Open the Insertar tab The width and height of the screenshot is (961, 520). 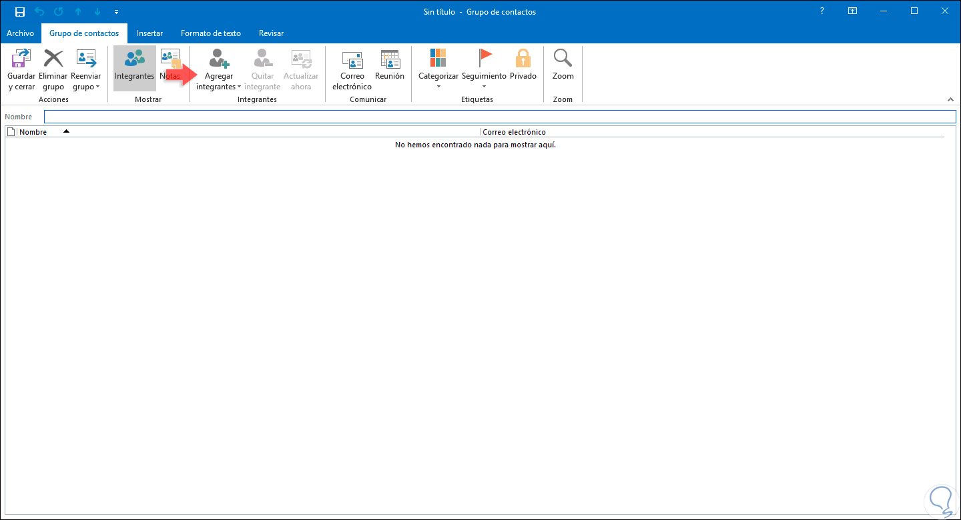tap(149, 33)
